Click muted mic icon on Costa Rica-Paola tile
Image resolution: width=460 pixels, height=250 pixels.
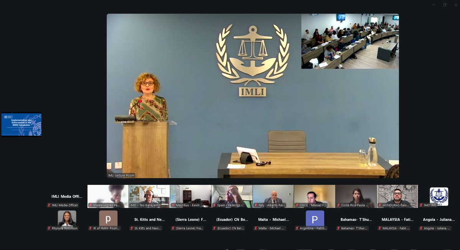[339, 205]
